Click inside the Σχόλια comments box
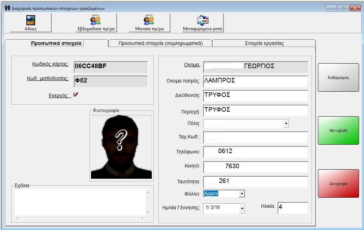The width and height of the screenshot is (364, 230). 78,202
